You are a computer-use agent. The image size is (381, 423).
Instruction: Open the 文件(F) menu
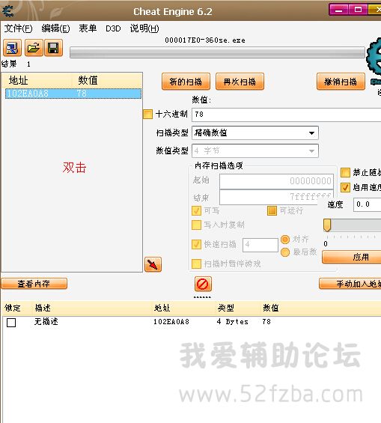click(x=18, y=28)
